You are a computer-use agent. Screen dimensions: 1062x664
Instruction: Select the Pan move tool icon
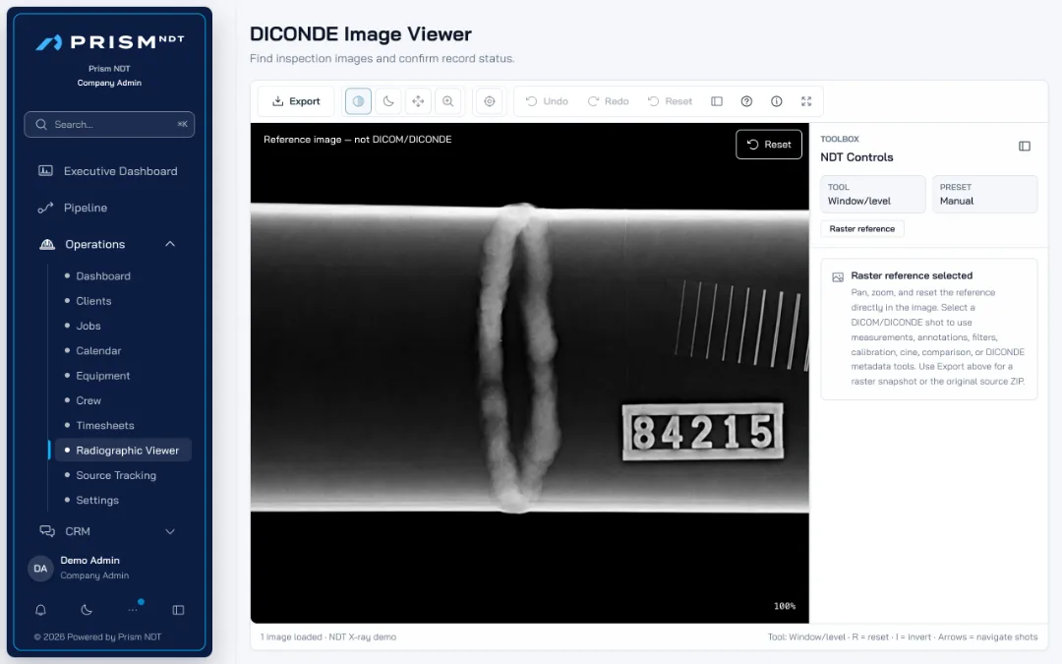(x=418, y=101)
